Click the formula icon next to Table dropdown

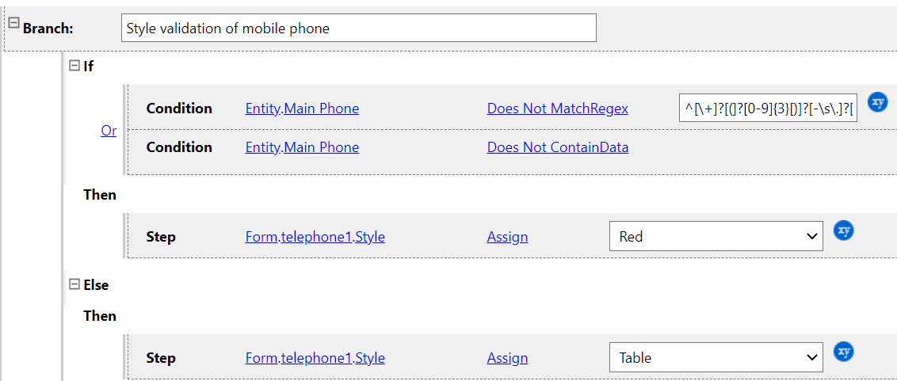(x=844, y=352)
